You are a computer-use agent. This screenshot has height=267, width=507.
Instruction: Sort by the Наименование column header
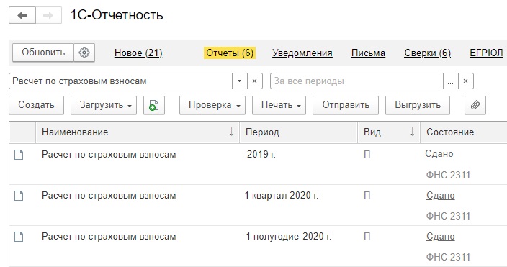point(138,132)
